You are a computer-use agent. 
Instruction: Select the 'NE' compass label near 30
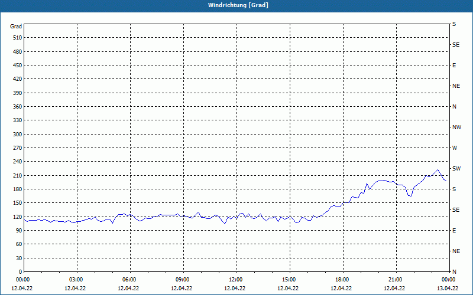pos(456,251)
